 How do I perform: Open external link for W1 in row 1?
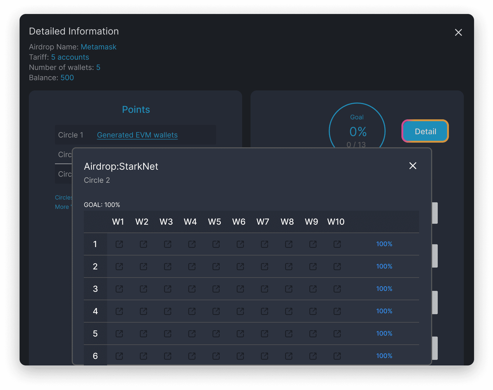click(x=119, y=244)
